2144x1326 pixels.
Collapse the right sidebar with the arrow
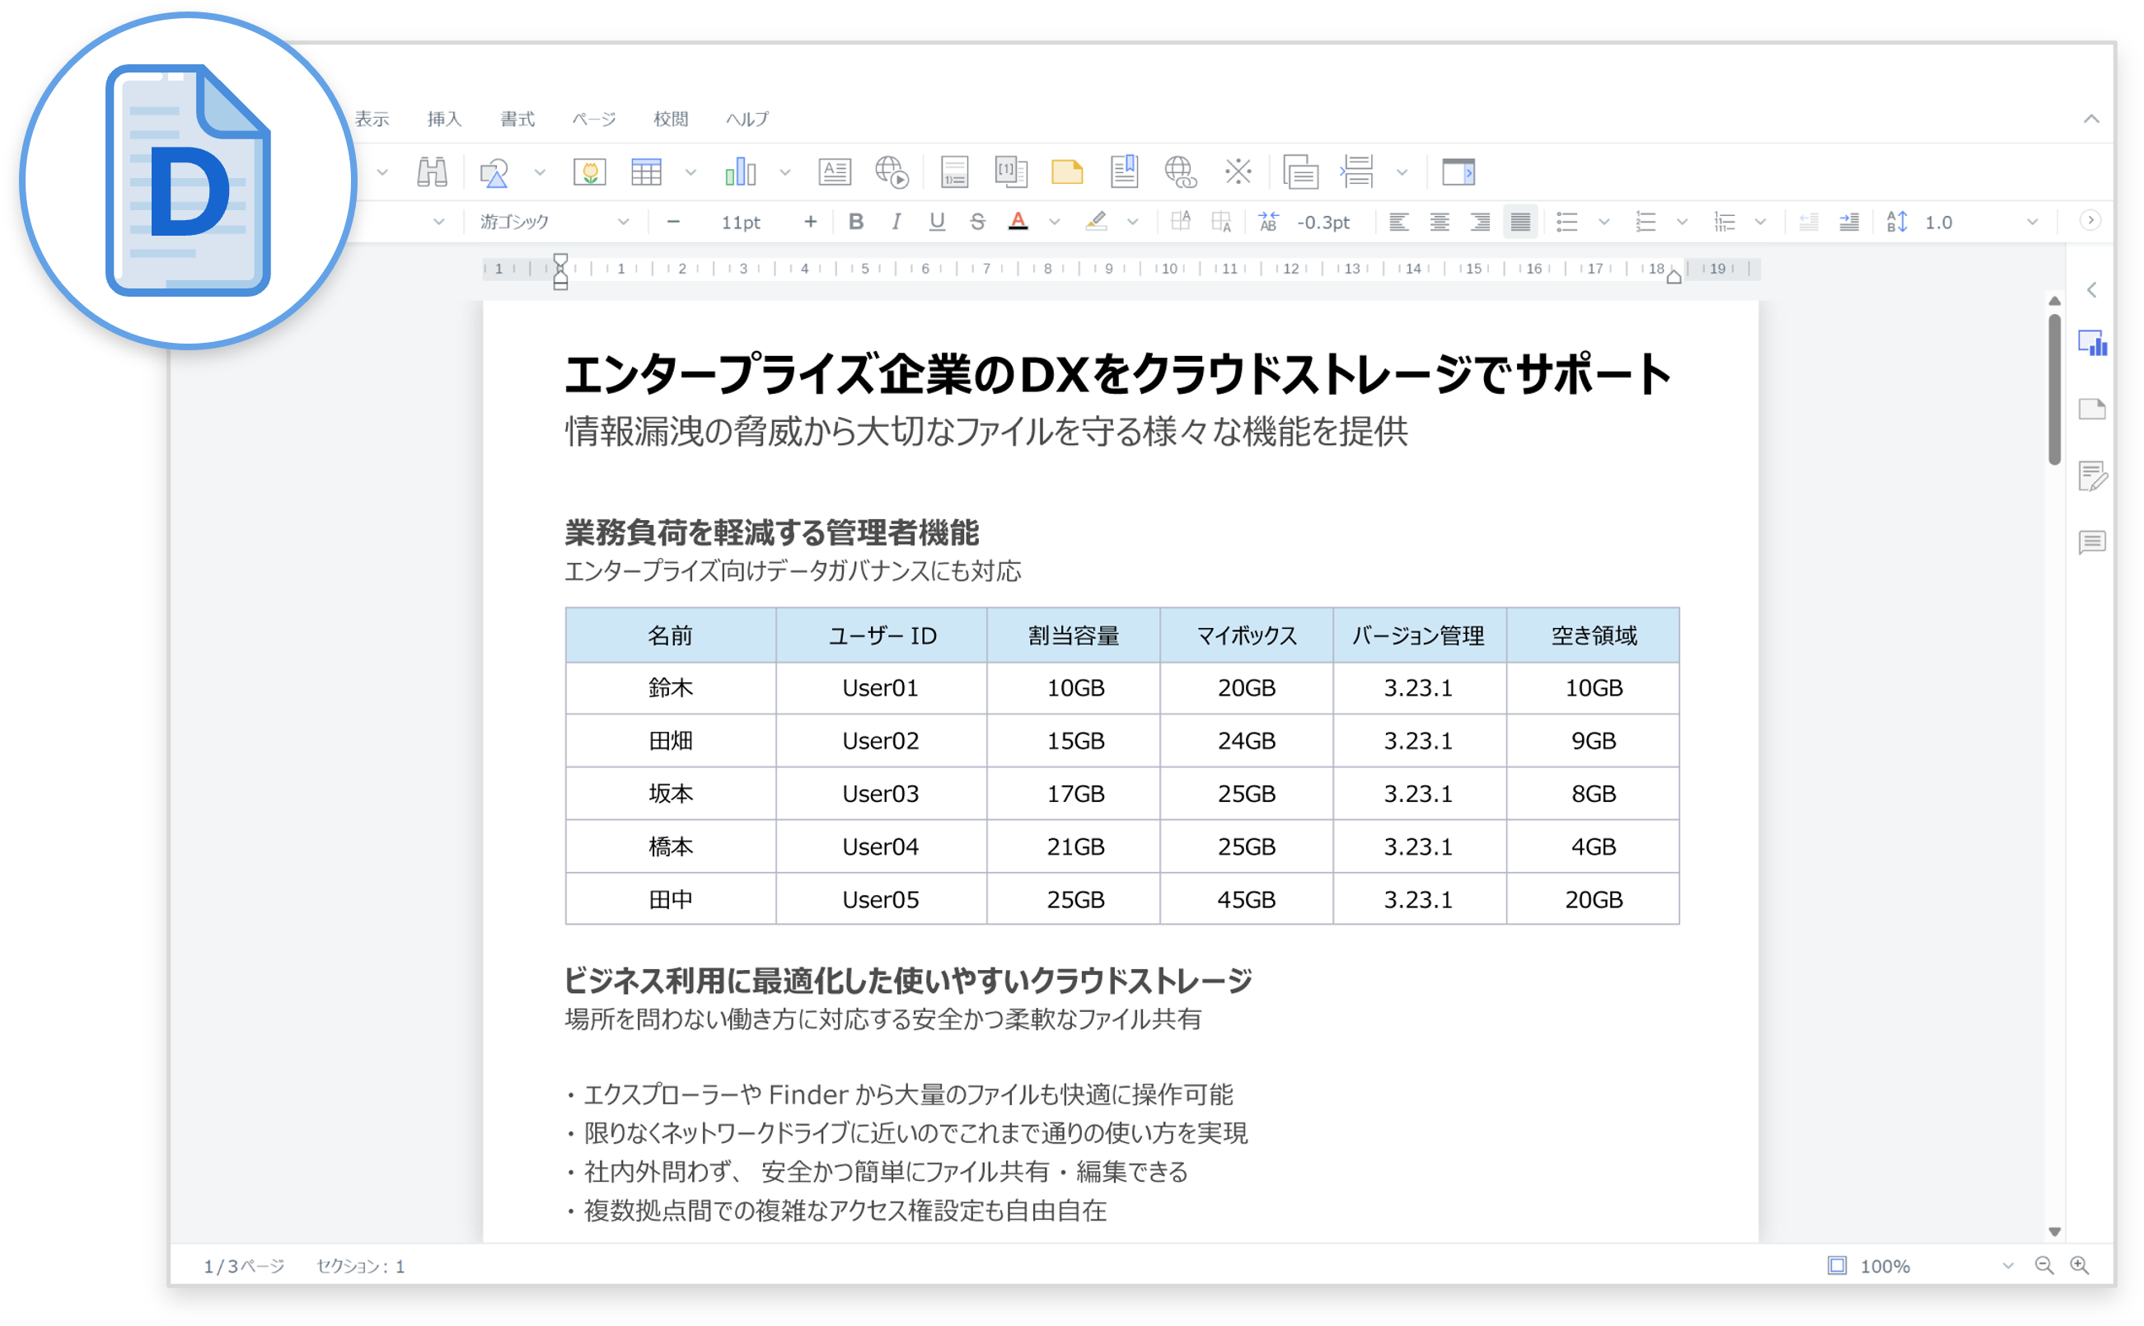2091,289
